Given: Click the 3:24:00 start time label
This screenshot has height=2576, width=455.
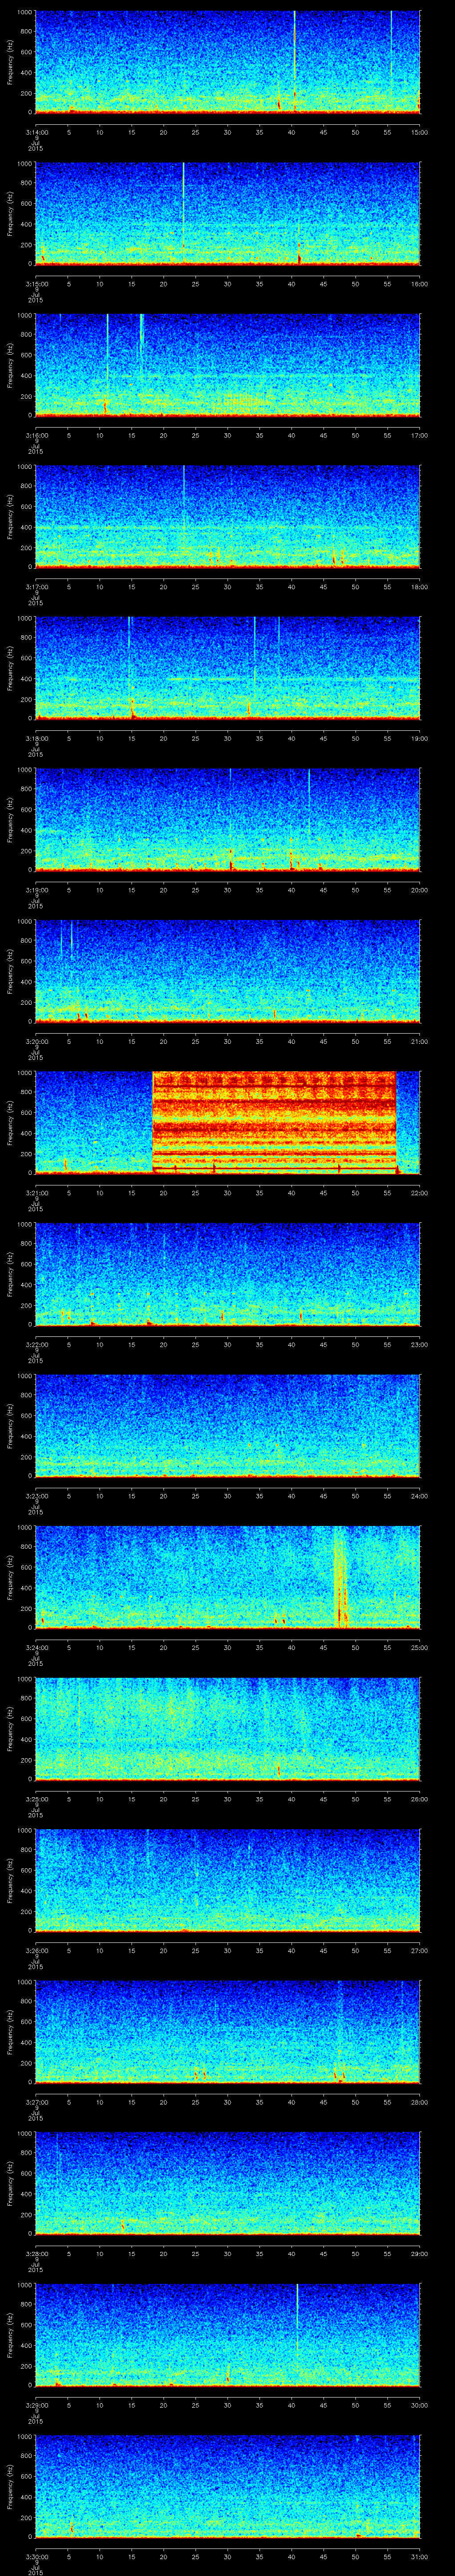Looking at the screenshot, I should click(36, 1647).
